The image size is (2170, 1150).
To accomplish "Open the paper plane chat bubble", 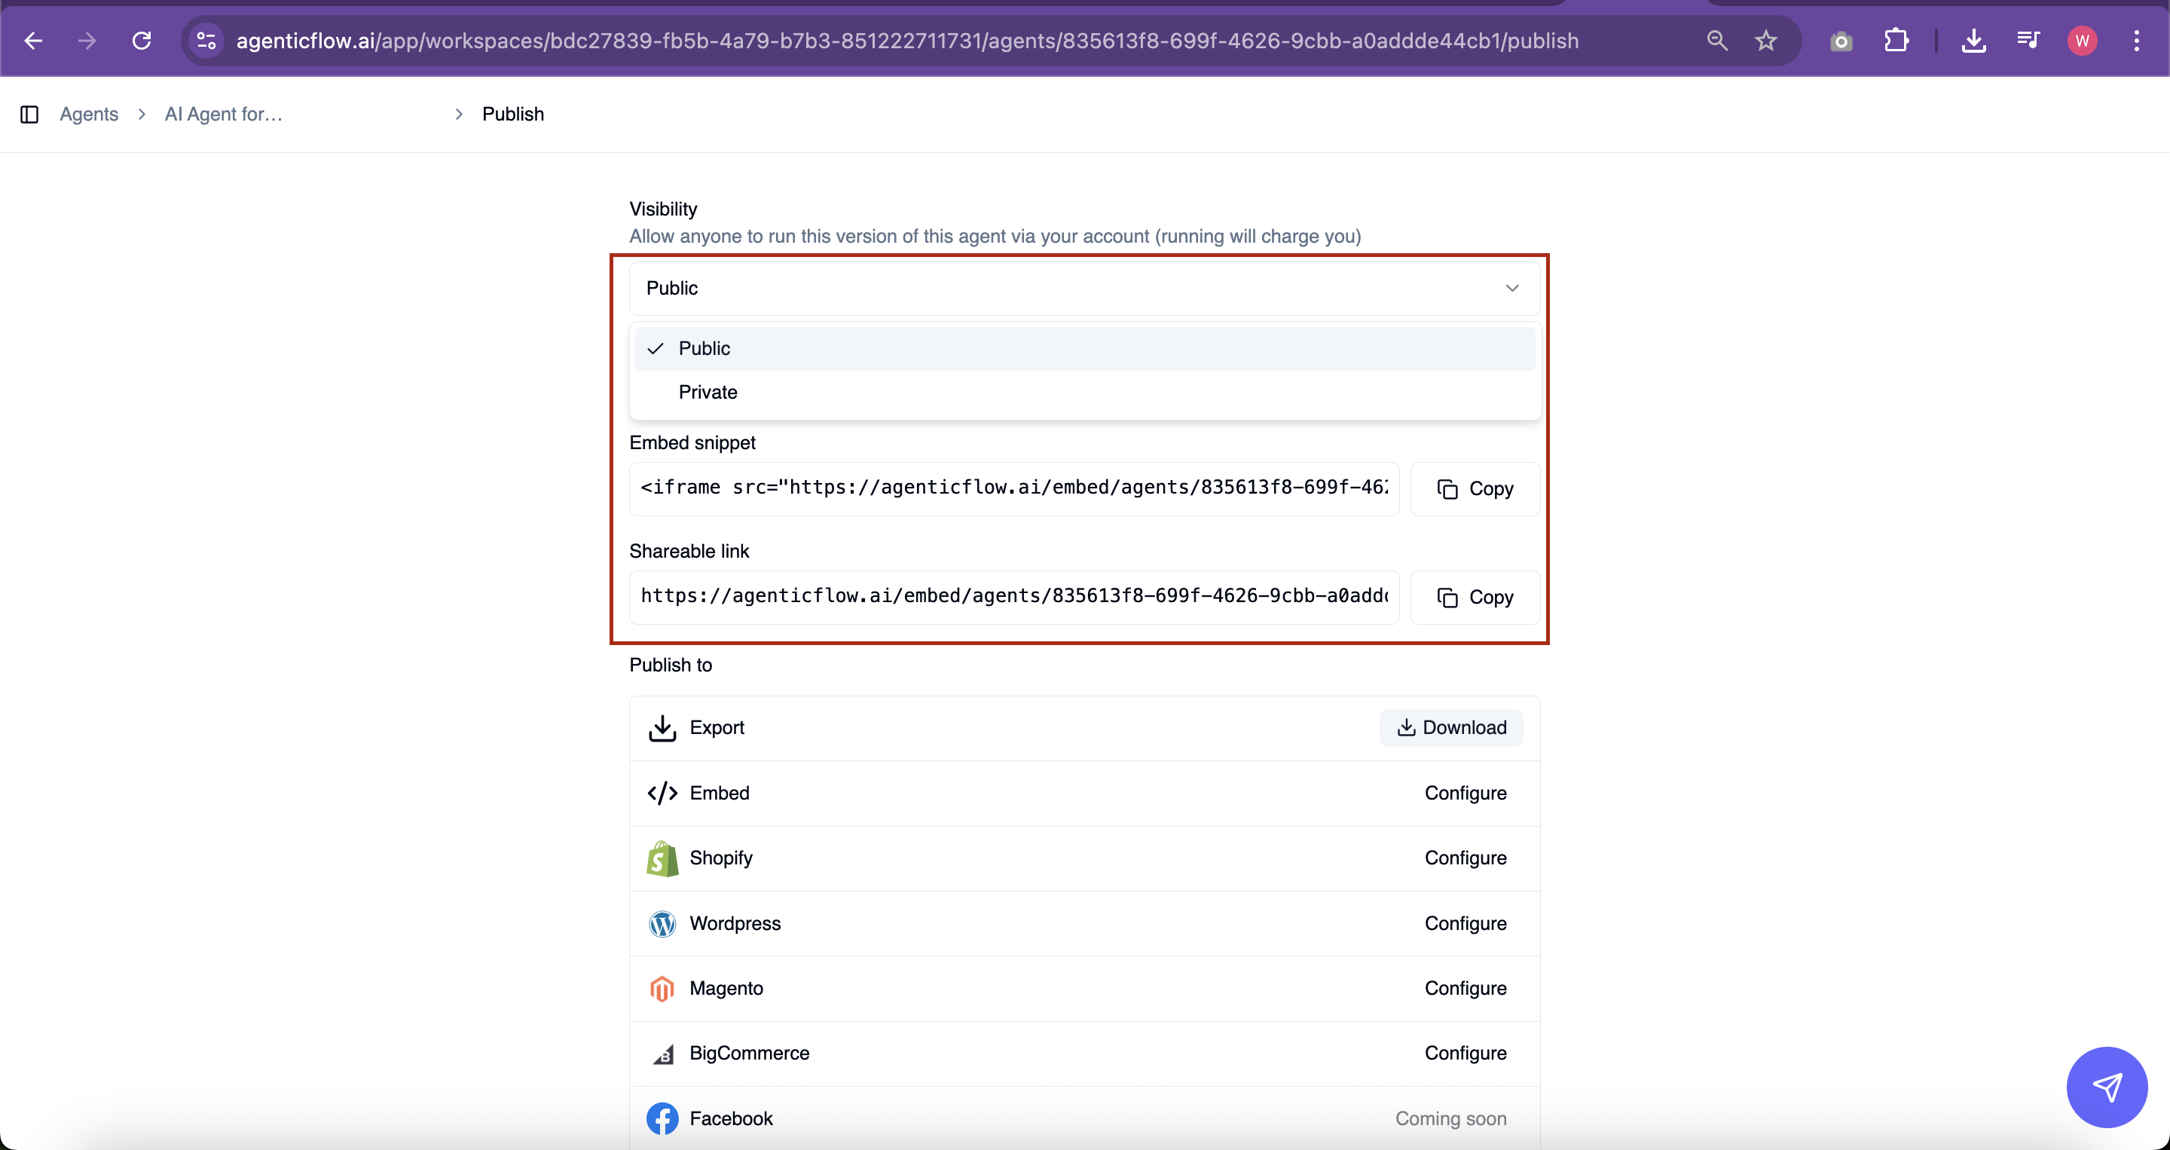I will click(x=2107, y=1087).
